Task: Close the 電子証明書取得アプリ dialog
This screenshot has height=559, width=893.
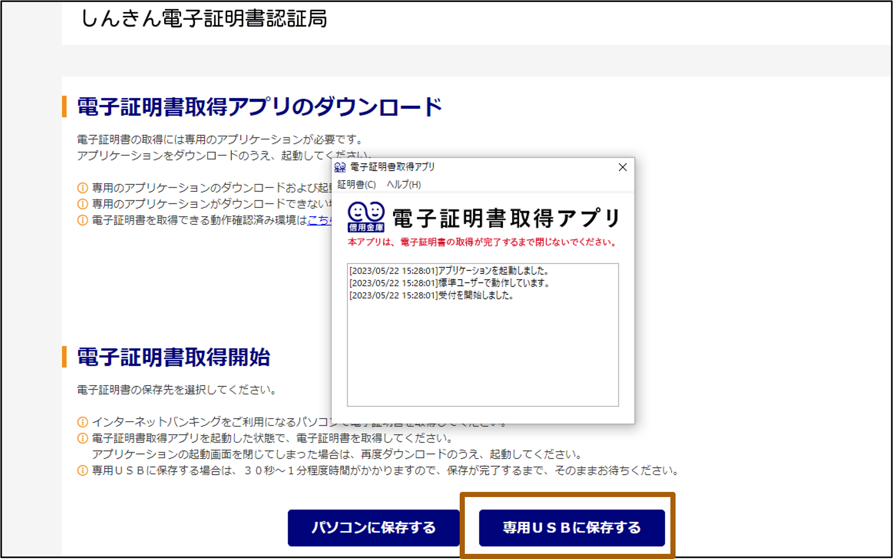Action: pos(622,167)
